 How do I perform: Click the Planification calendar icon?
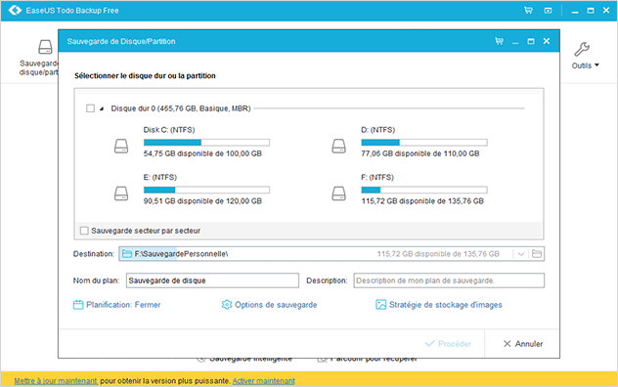click(x=78, y=305)
